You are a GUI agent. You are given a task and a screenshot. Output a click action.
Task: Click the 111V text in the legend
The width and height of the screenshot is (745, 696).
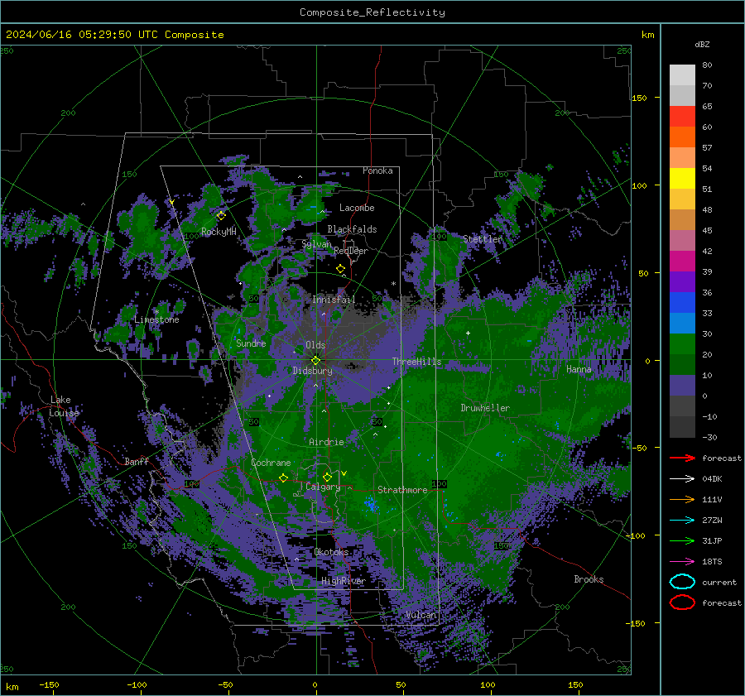712,499
